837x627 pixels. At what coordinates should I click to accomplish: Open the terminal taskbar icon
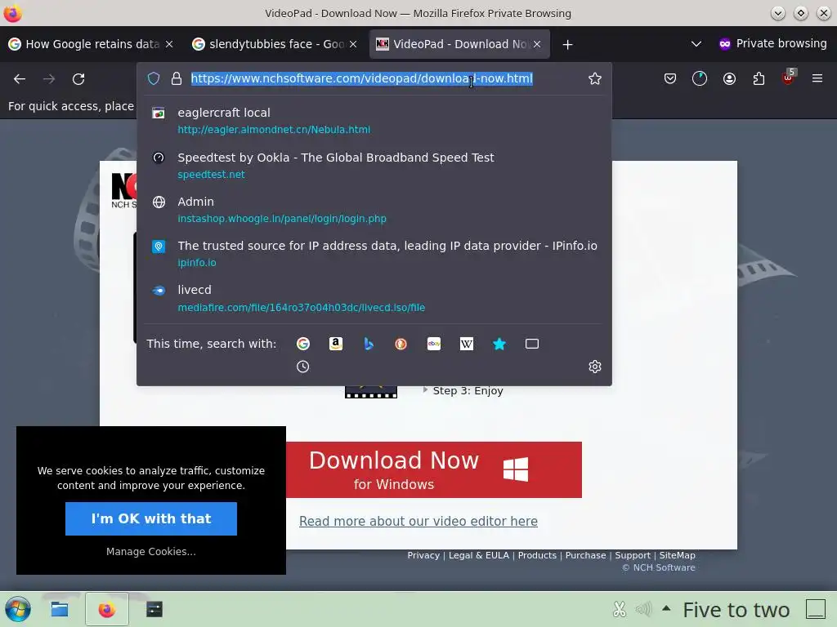click(154, 609)
